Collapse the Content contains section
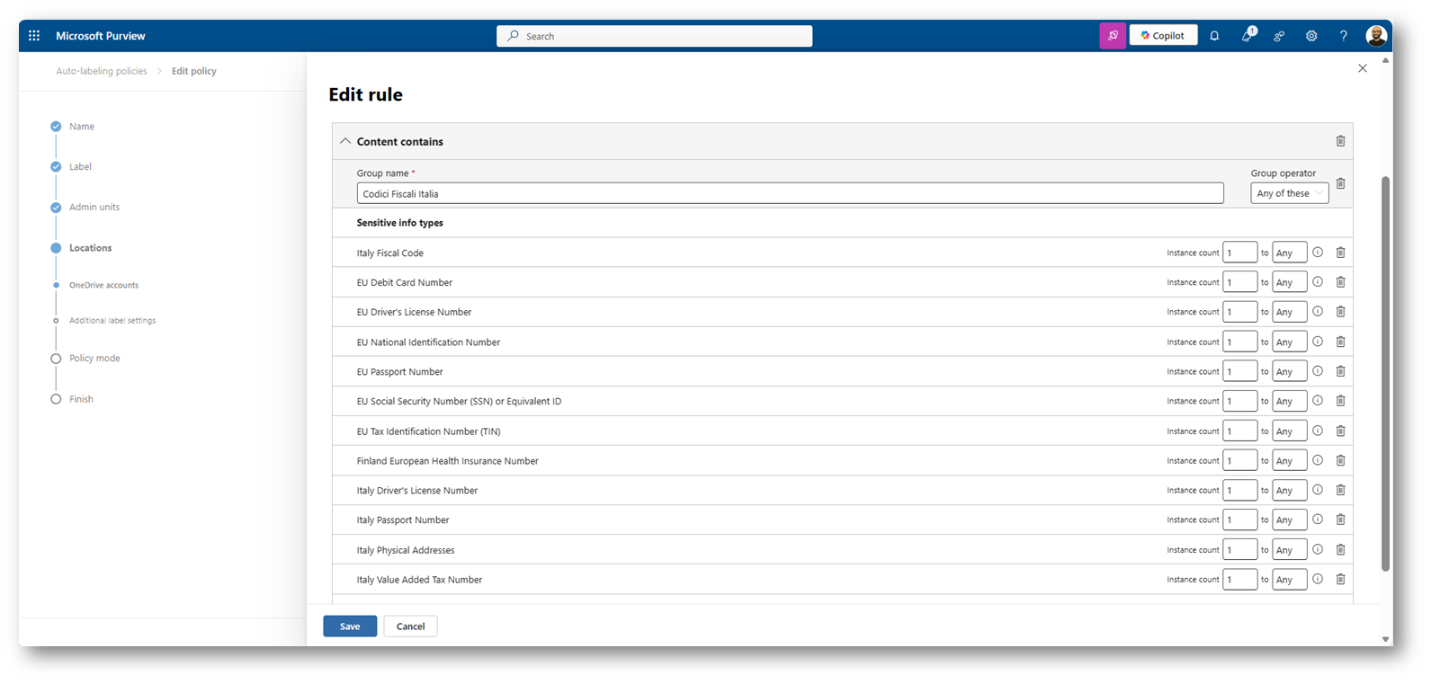 pos(345,141)
